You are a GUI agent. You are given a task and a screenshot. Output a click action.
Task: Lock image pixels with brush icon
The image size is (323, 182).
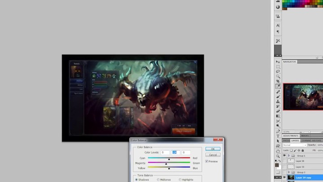[295, 151]
